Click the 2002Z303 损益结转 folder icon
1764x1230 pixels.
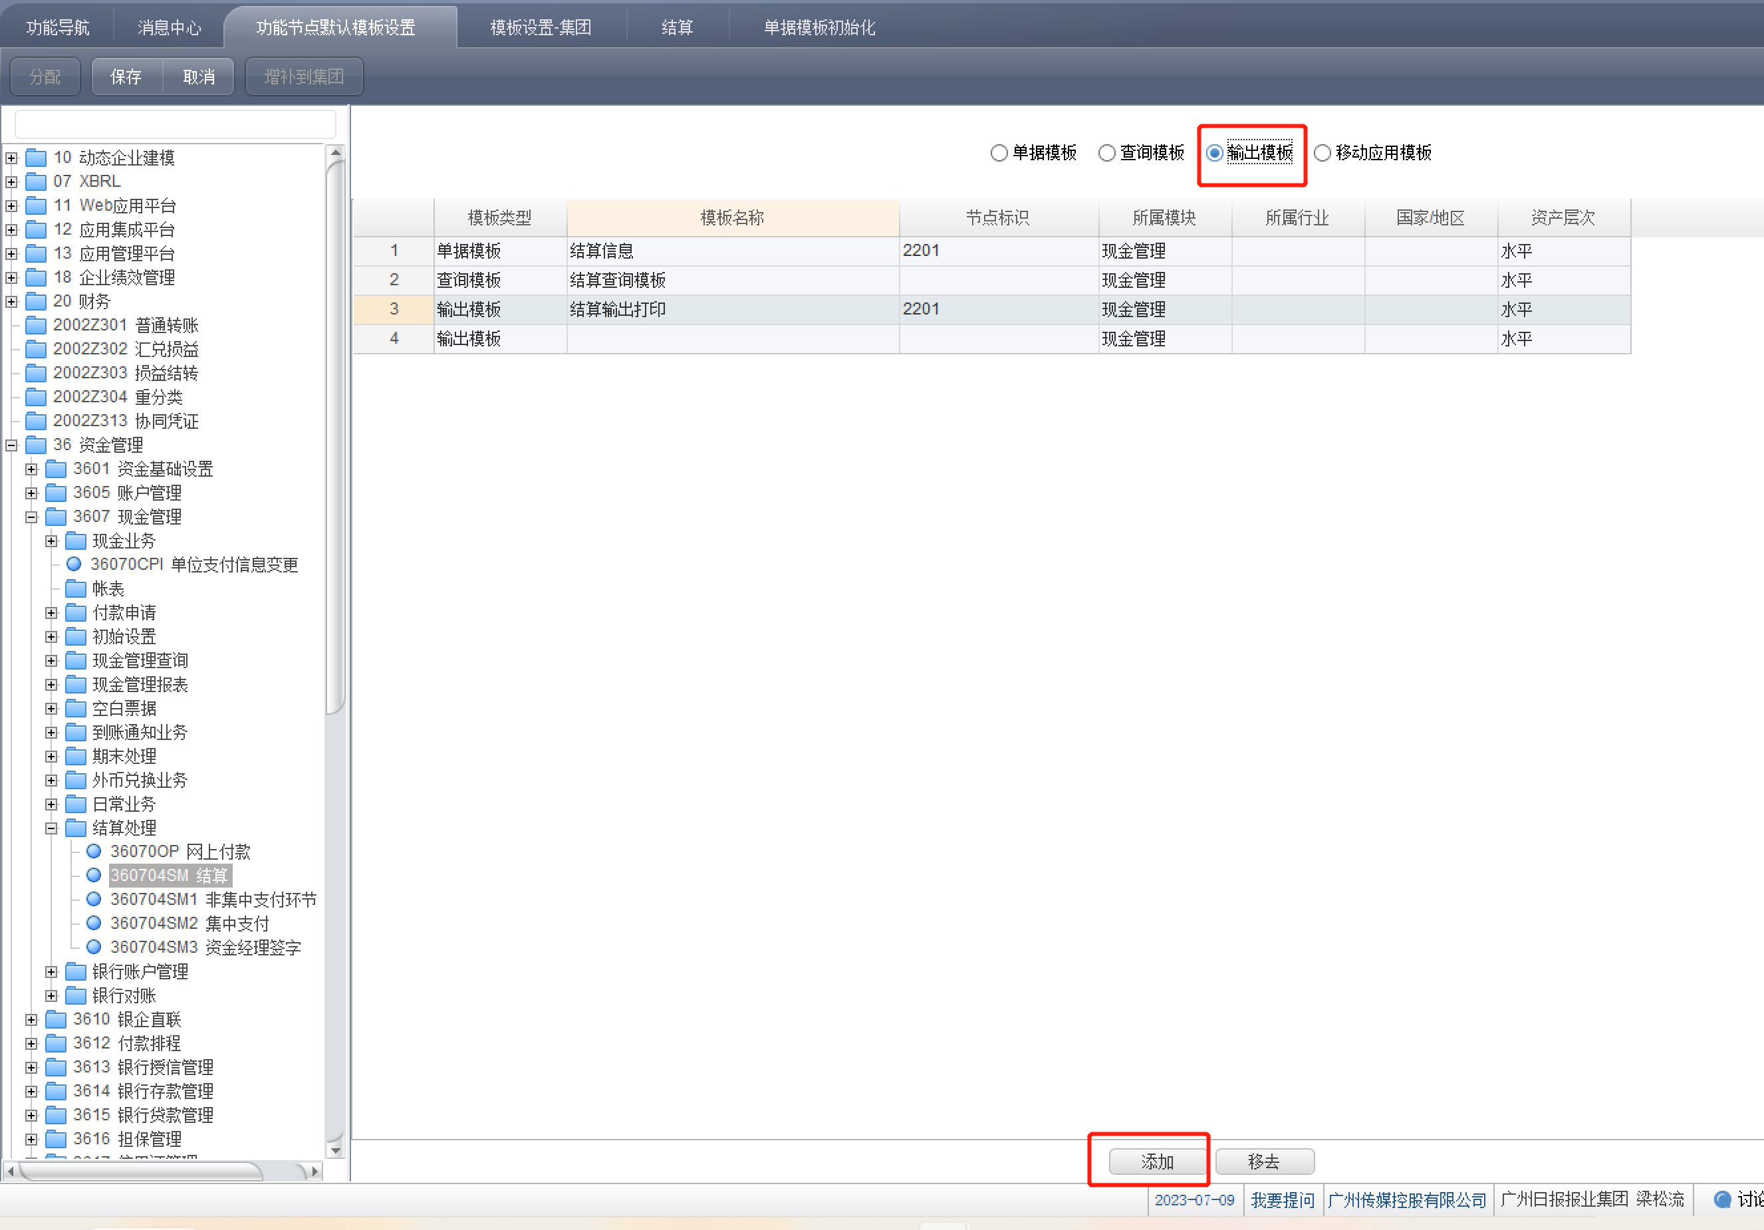36,374
